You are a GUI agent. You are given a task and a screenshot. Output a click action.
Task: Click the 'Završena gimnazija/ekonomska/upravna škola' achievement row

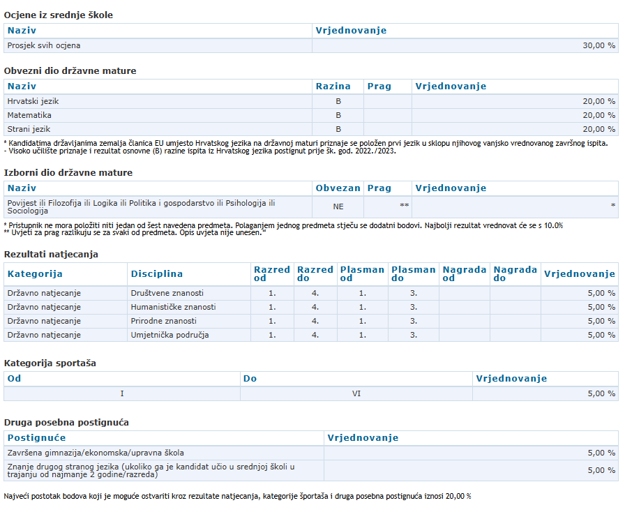96,453
